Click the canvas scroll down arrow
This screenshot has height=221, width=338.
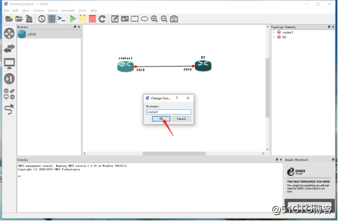tap(267, 149)
